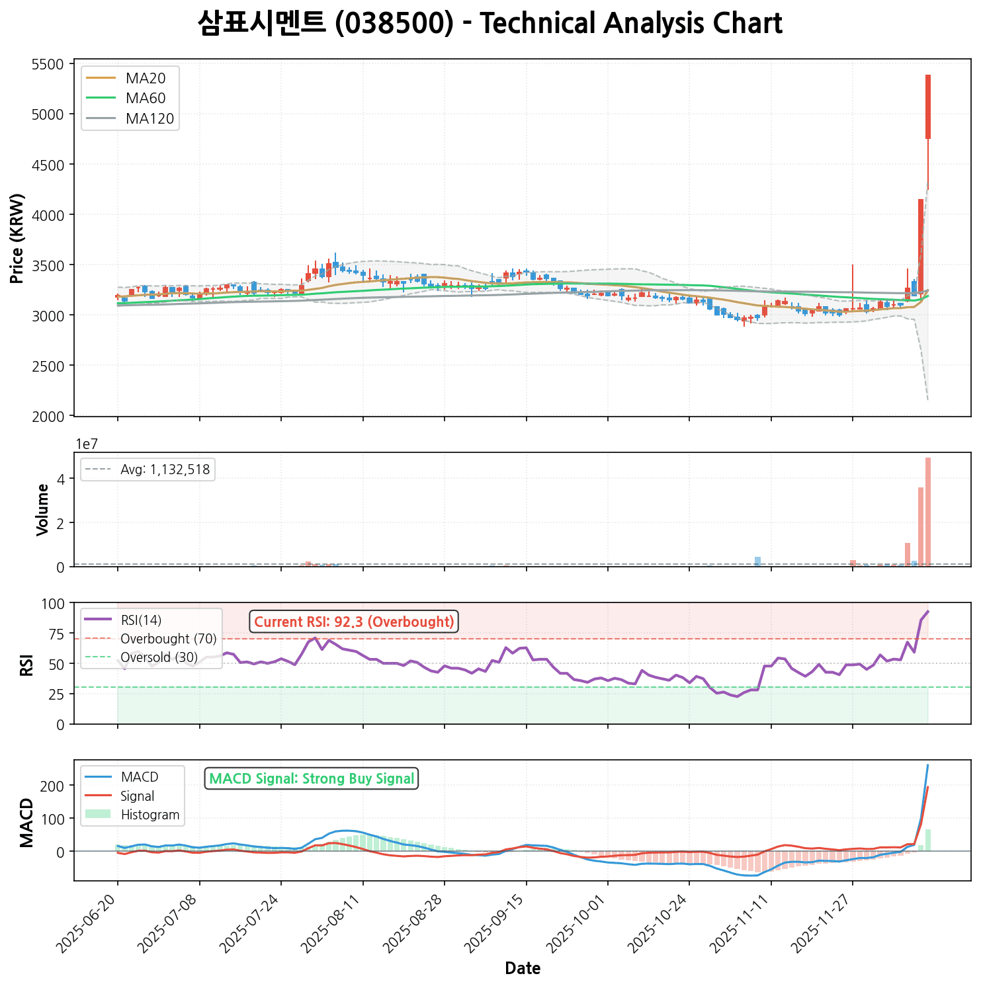981x986 pixels.
Task: Select the MA120 legend entry
Action: pos(149,119)
